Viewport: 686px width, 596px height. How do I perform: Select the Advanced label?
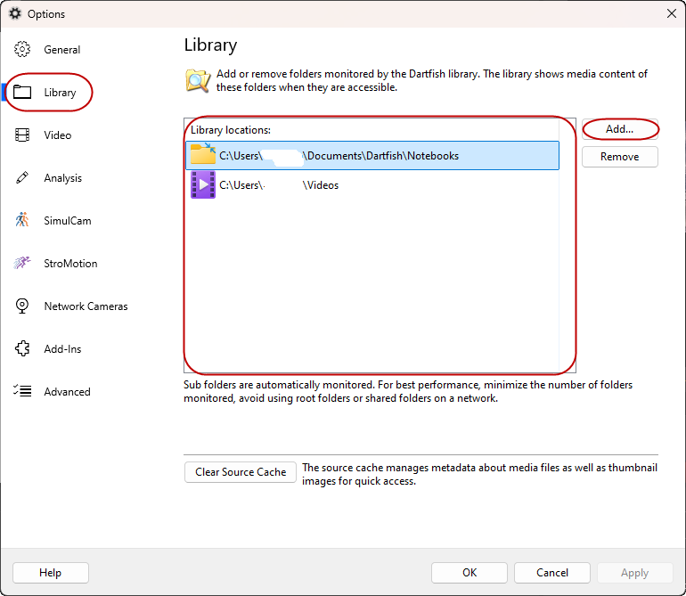[x=67, y=392]
